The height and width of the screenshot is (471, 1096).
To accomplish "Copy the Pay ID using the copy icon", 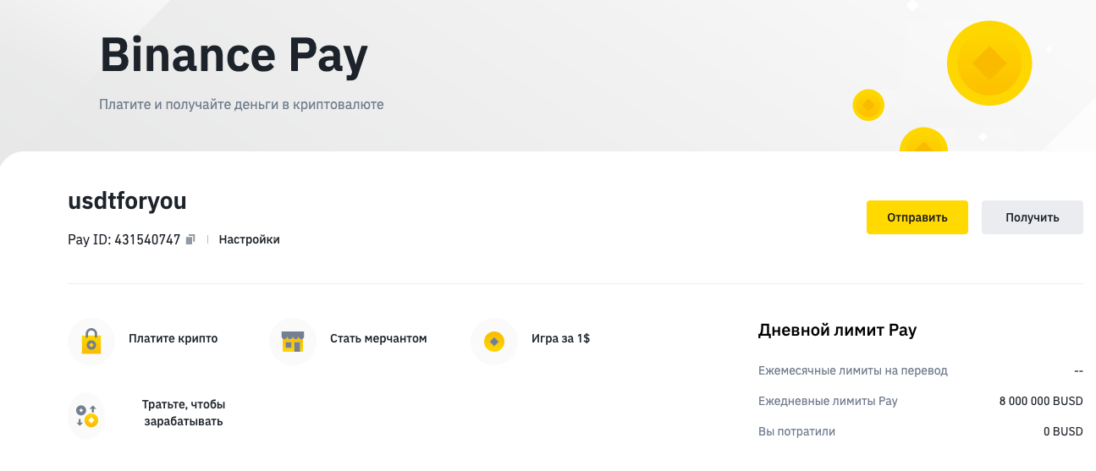I will 190,239.
